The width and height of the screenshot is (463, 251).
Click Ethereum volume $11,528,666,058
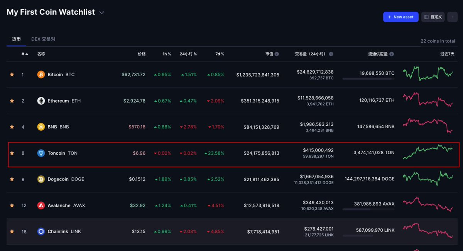pyautogui.click(x=316, y=98)
